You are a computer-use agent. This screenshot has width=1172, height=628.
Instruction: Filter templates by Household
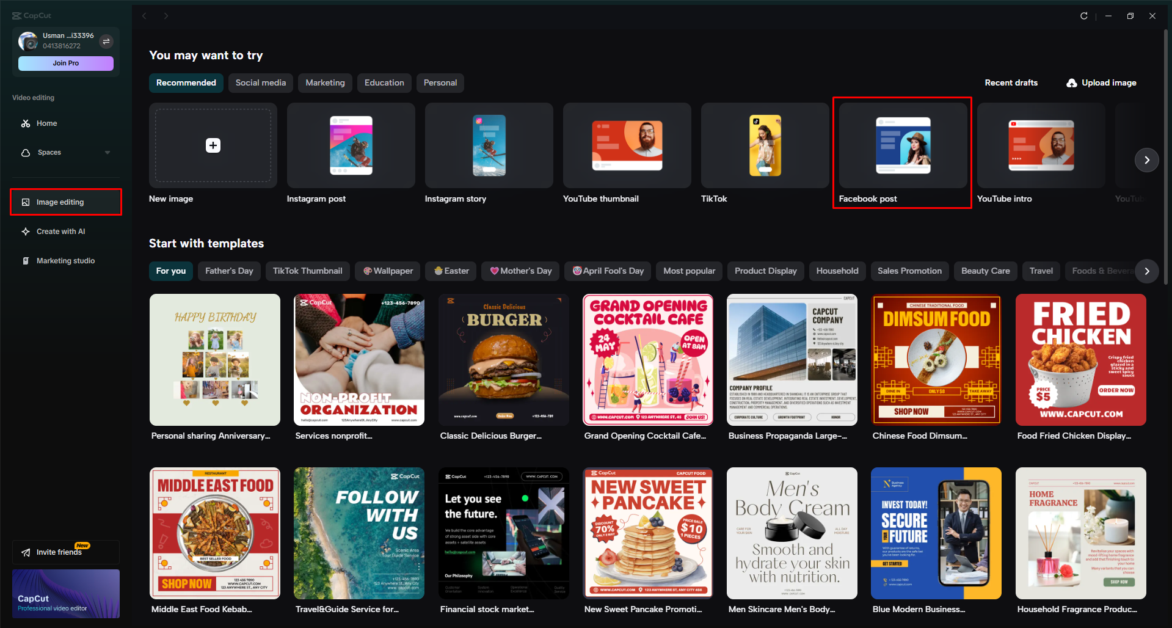pos(837,271)
